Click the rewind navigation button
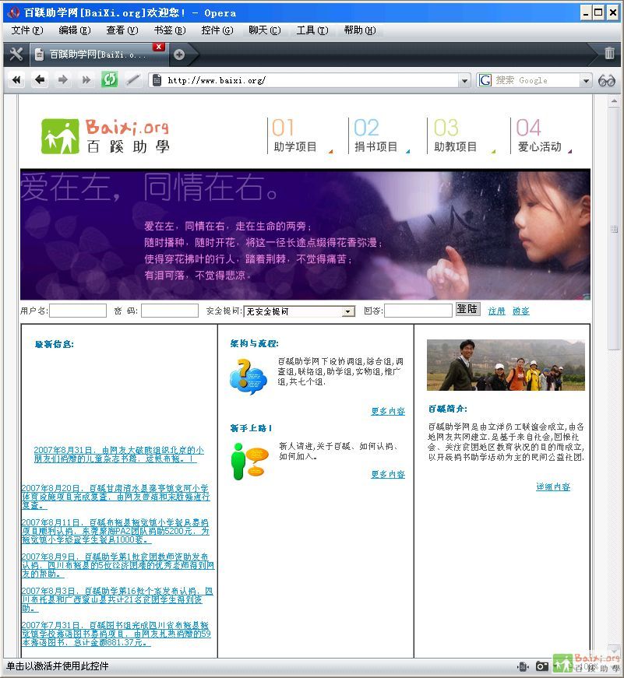 (x=16, y=80)
